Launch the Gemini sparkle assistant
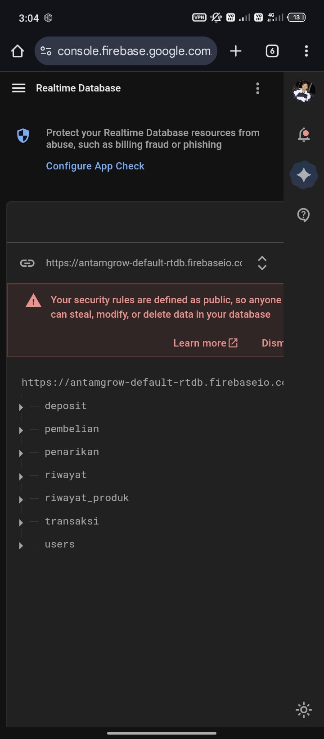This screenshot has height=739, width=324. 304,175
